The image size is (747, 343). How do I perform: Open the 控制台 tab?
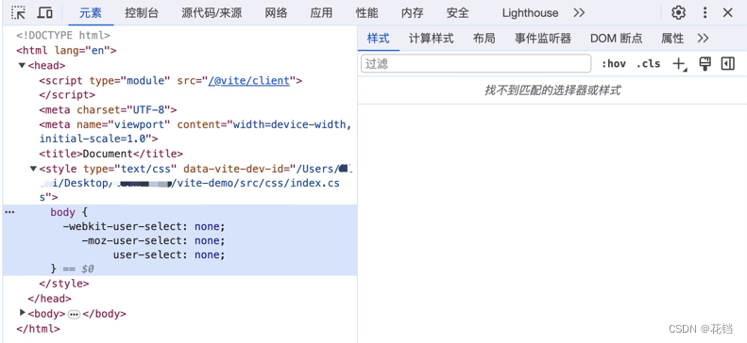(x=142, y=13)
